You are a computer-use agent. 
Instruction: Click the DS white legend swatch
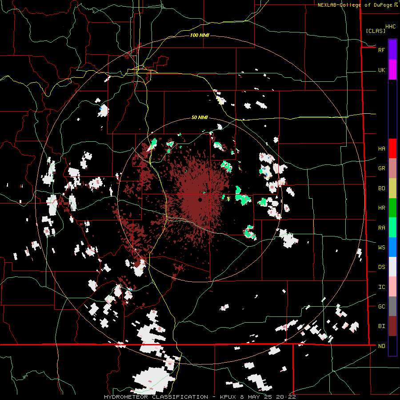392,267
